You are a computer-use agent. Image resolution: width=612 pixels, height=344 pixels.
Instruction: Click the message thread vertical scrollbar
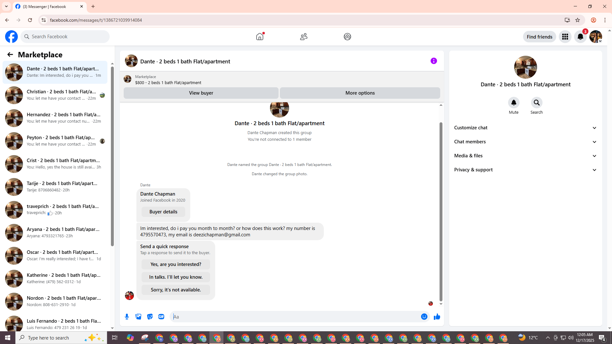[441, 211]
